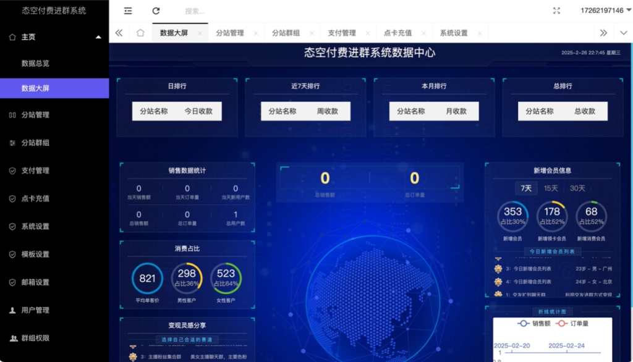Close the 分站管理 tab

[256, 33]
